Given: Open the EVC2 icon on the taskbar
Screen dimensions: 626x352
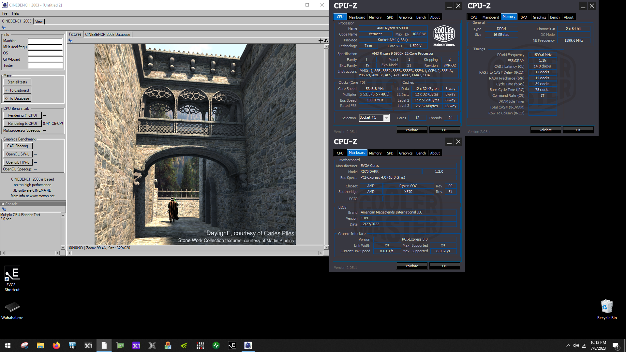Looking at the screenshot, I should 232,345.
